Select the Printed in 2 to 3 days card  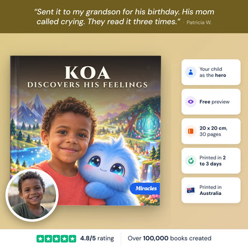(x=211, y=161)
